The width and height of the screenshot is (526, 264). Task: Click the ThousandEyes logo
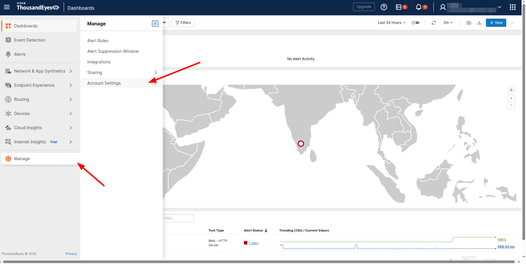[38, 6]
